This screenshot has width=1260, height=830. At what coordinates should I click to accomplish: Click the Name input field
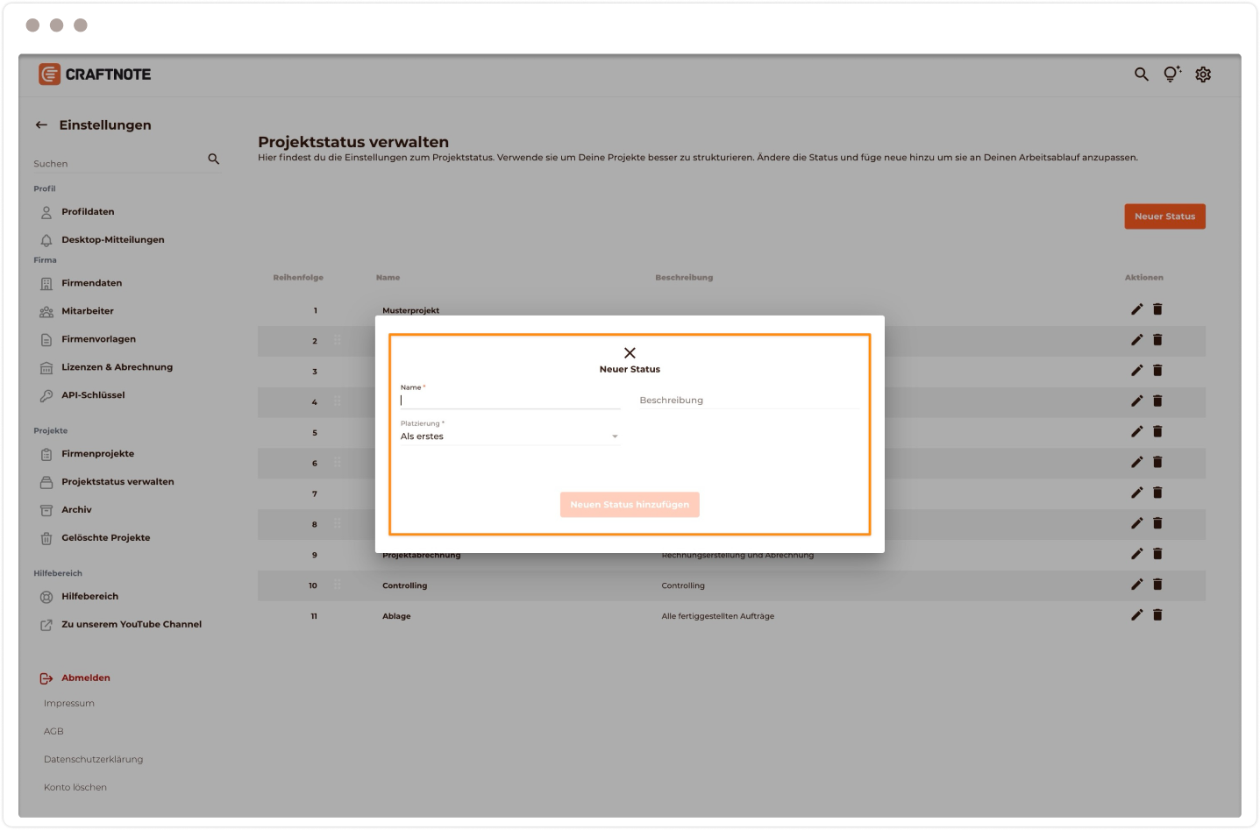click(509, 401)
